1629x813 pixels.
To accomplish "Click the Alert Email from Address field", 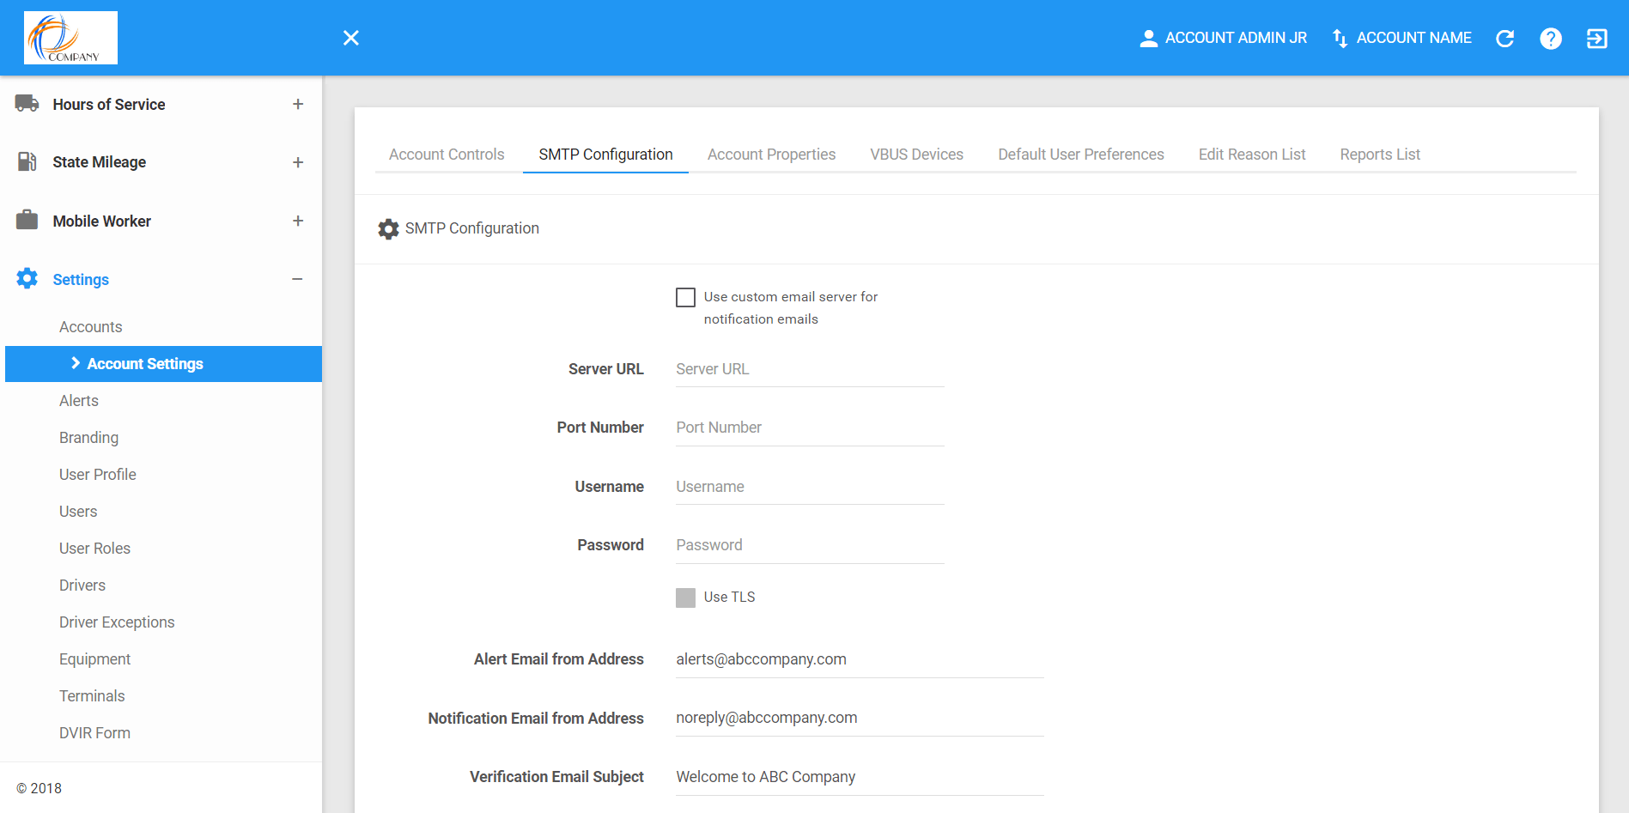I will point(860,659).
